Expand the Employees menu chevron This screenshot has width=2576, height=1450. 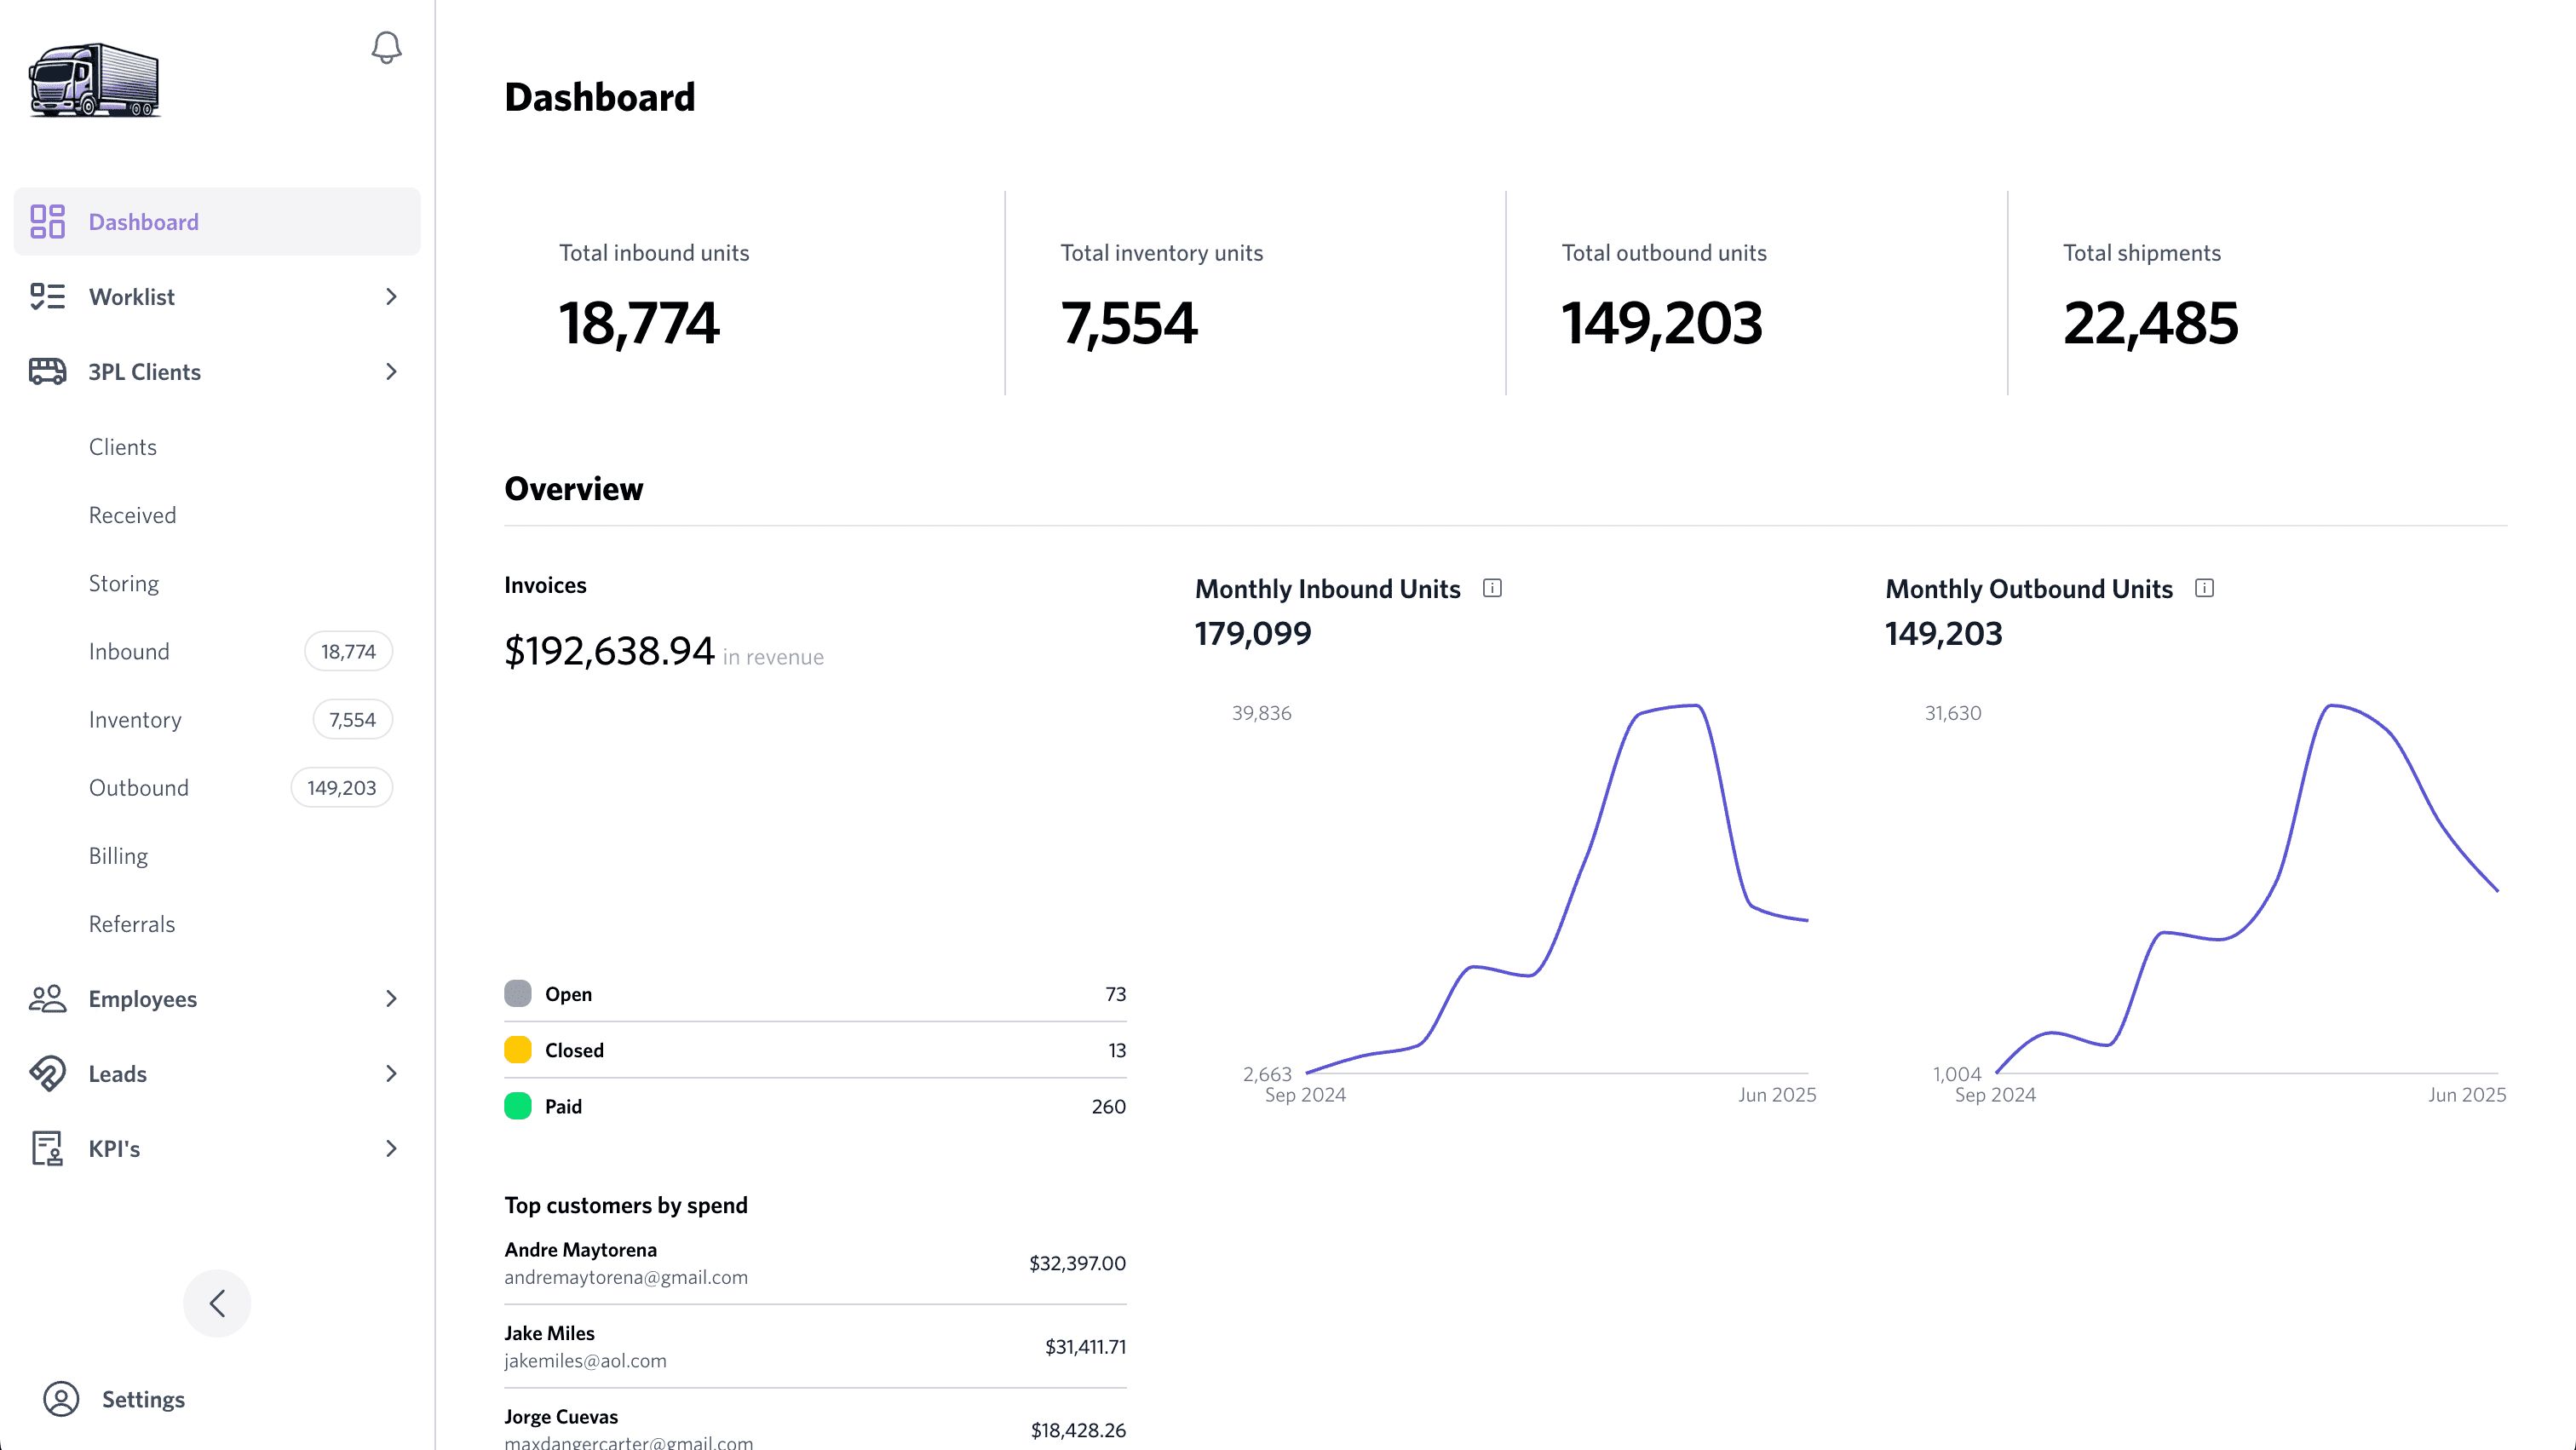(x=391, y=998)
